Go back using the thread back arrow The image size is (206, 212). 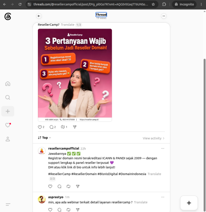(39, 16)
